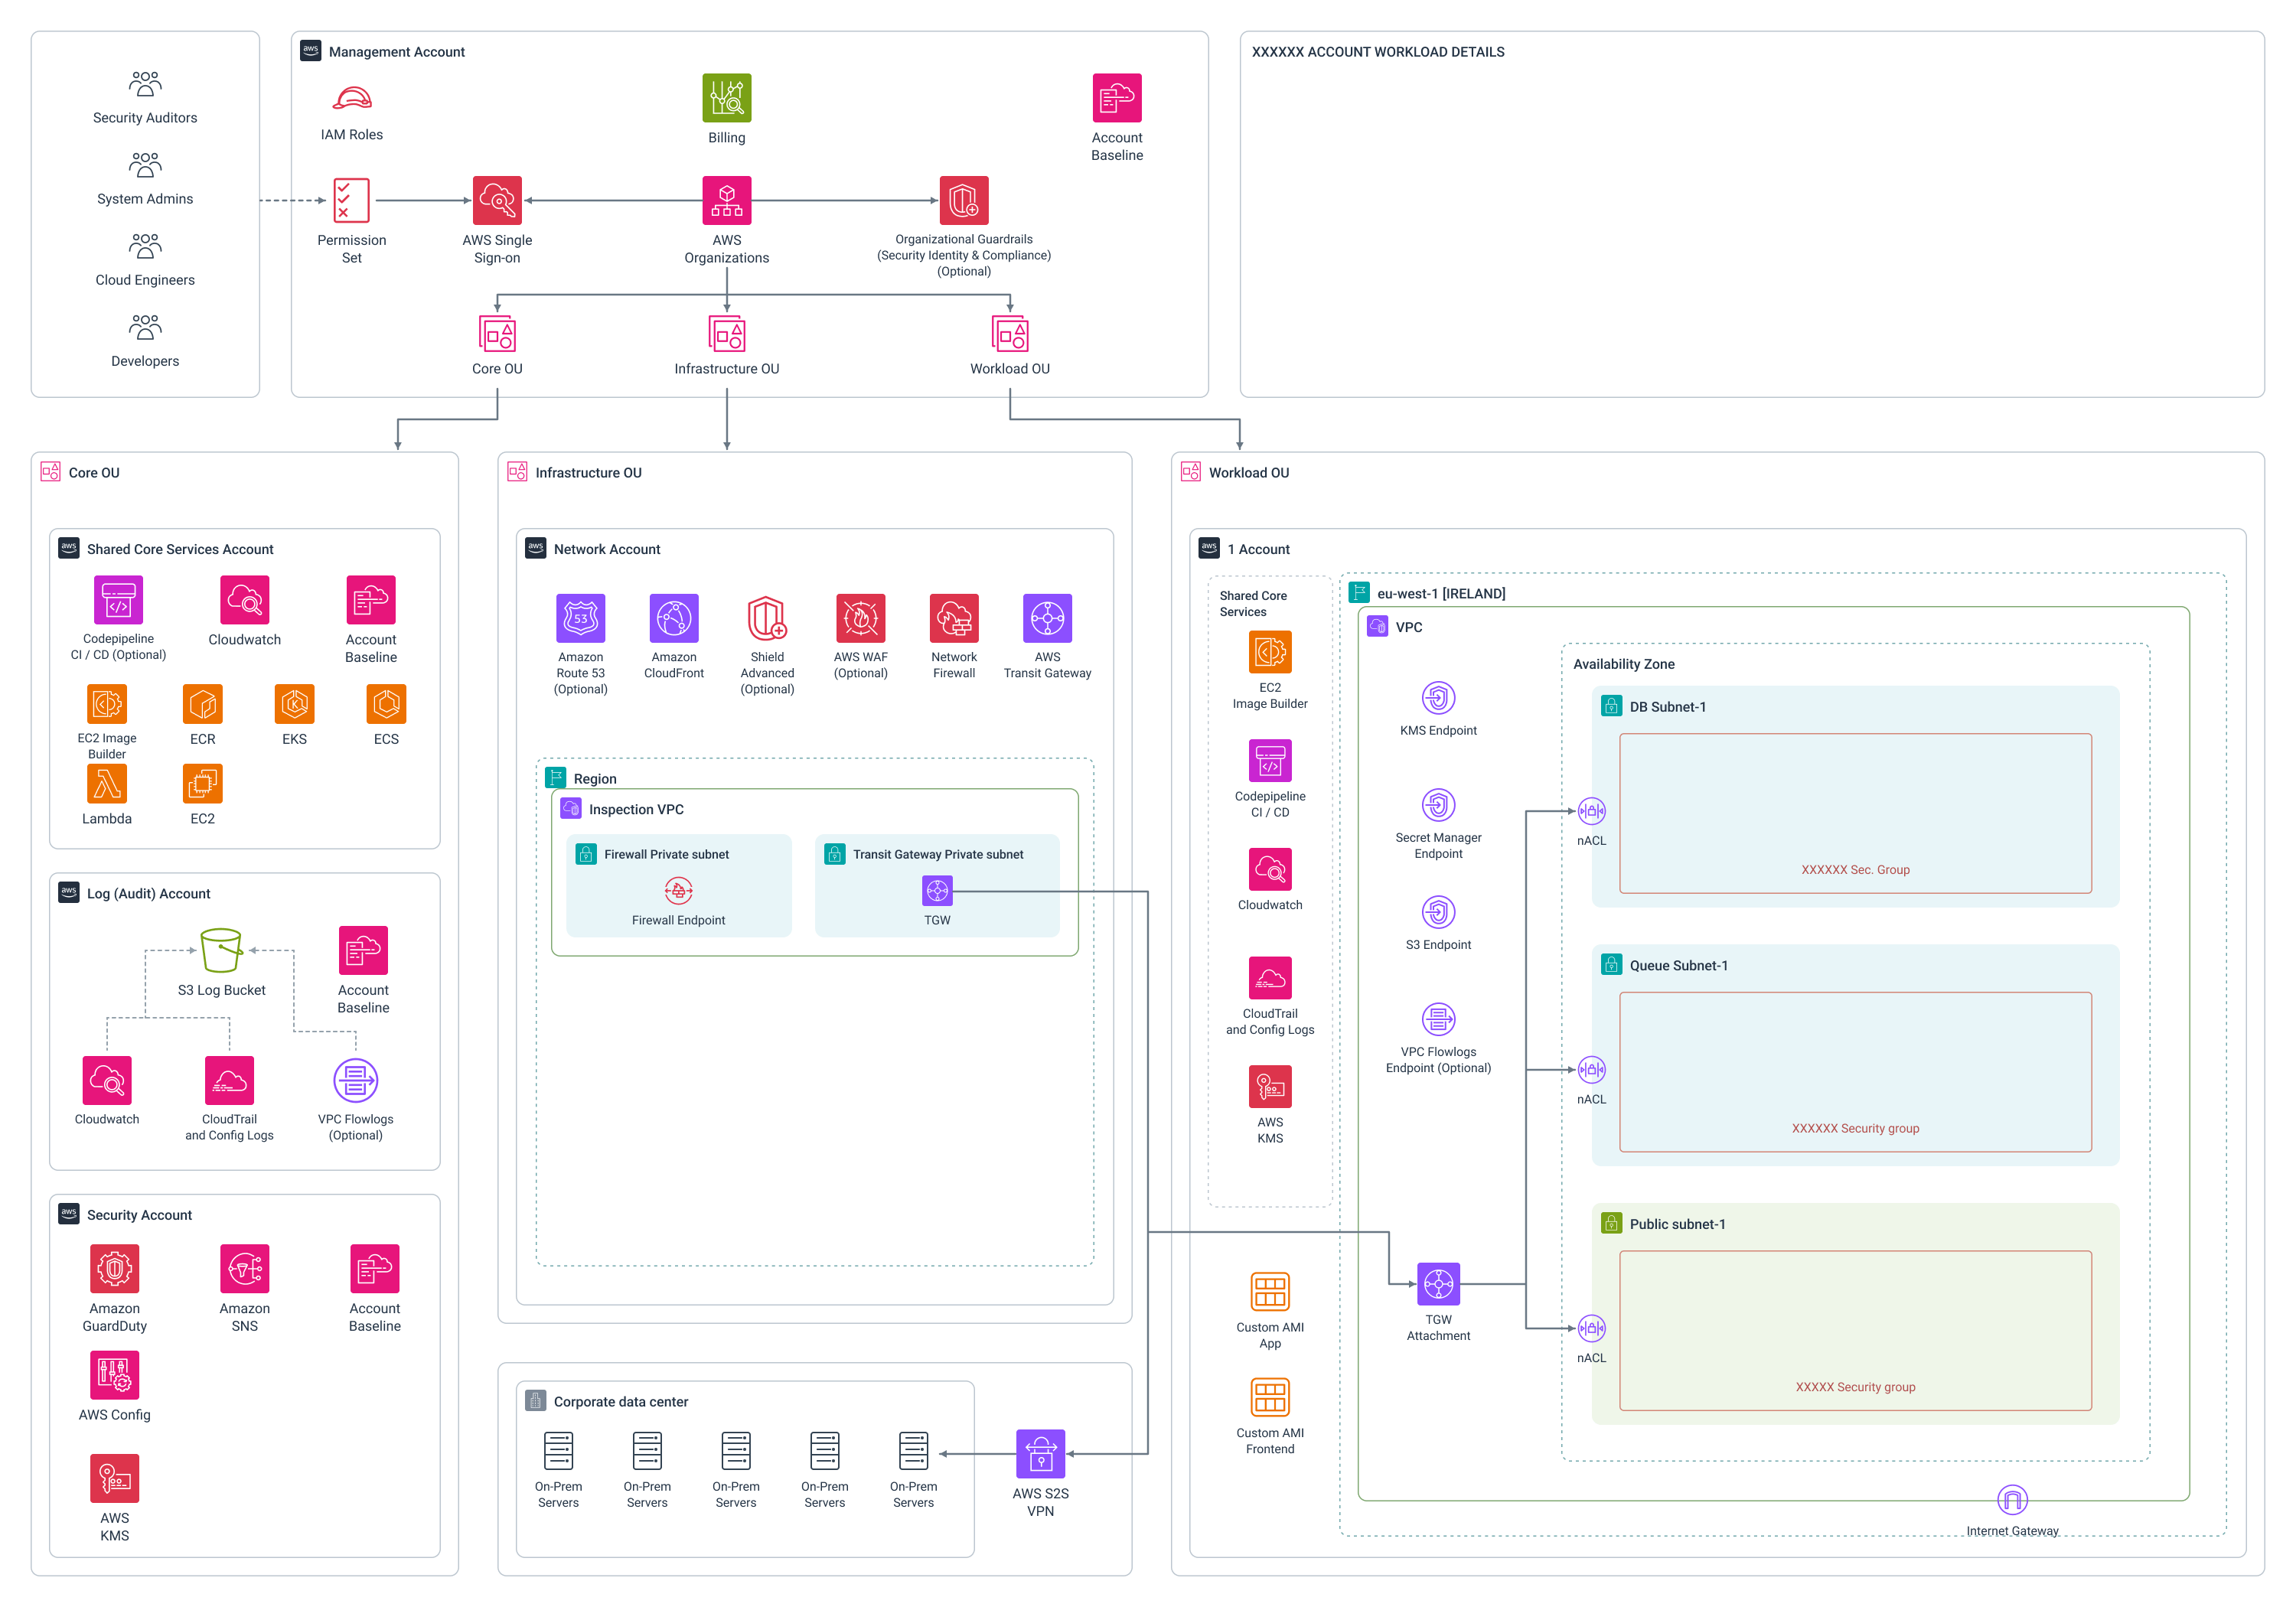
Task: Click the 'Public subnet-1' heading
Action: (x=1678, y=1224)
